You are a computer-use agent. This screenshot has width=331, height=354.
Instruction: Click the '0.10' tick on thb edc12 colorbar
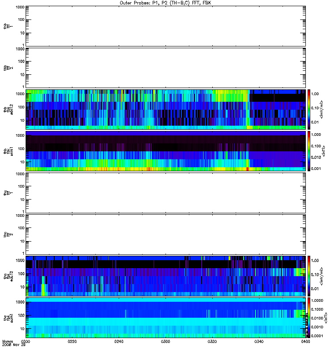pos(315,108)
